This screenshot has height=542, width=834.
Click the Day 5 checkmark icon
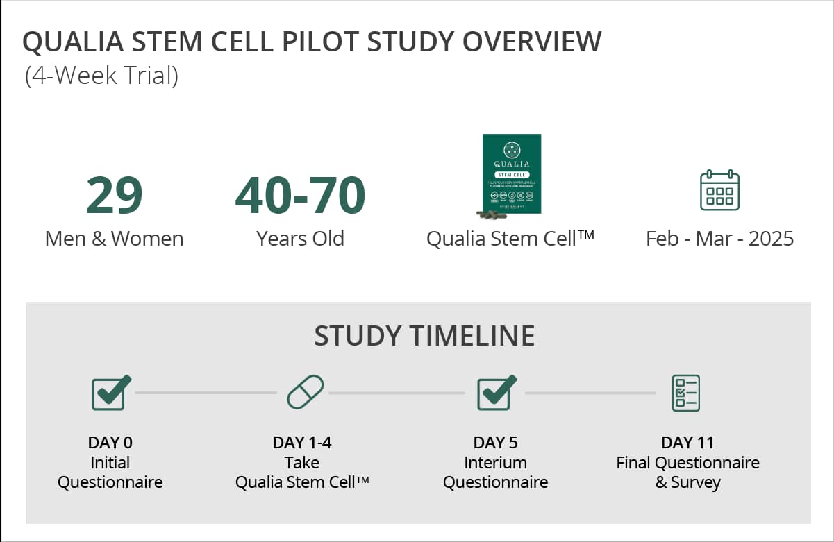coord(496,393)
